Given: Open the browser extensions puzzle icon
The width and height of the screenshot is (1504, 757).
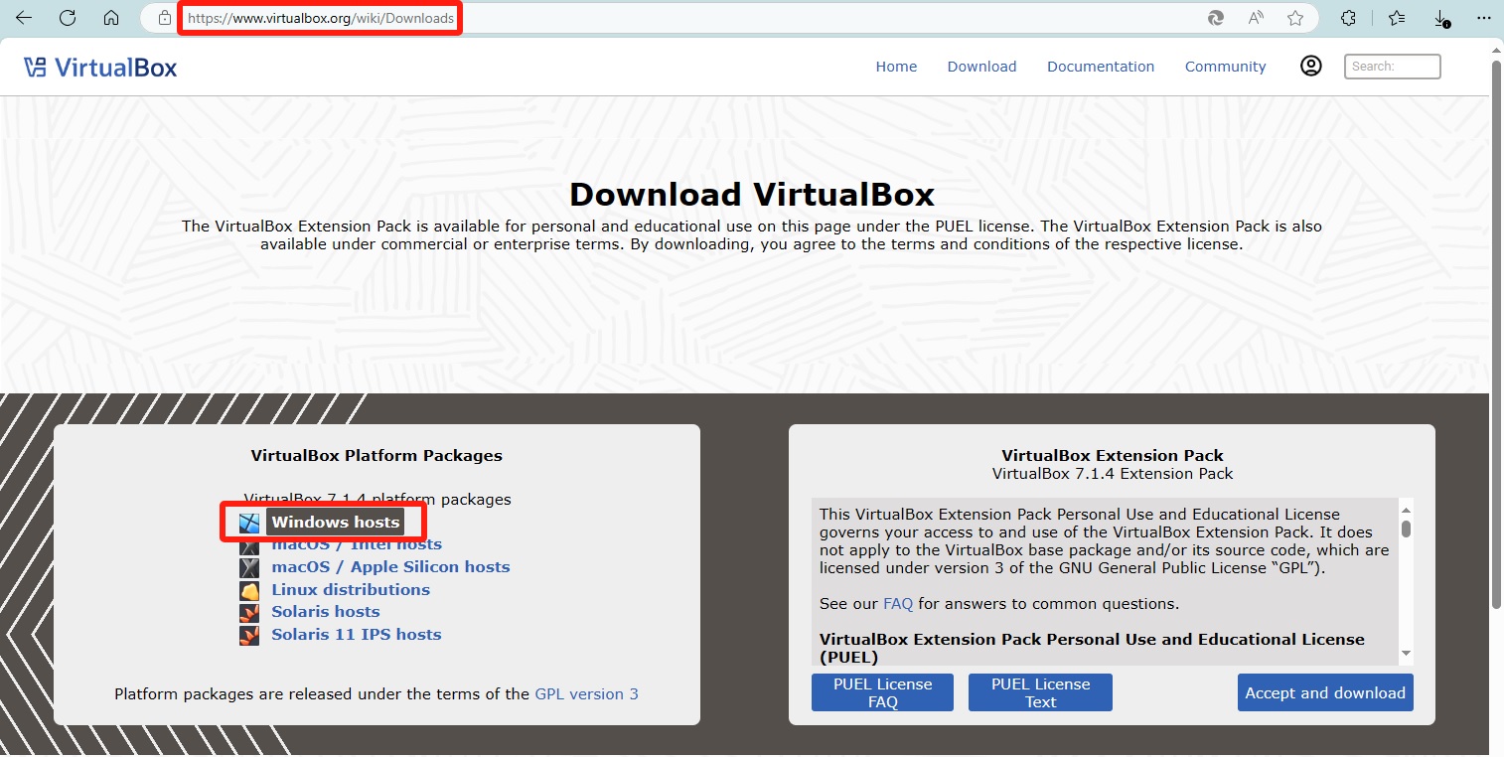Looking at the screenshot, I should click(1348, 18).
